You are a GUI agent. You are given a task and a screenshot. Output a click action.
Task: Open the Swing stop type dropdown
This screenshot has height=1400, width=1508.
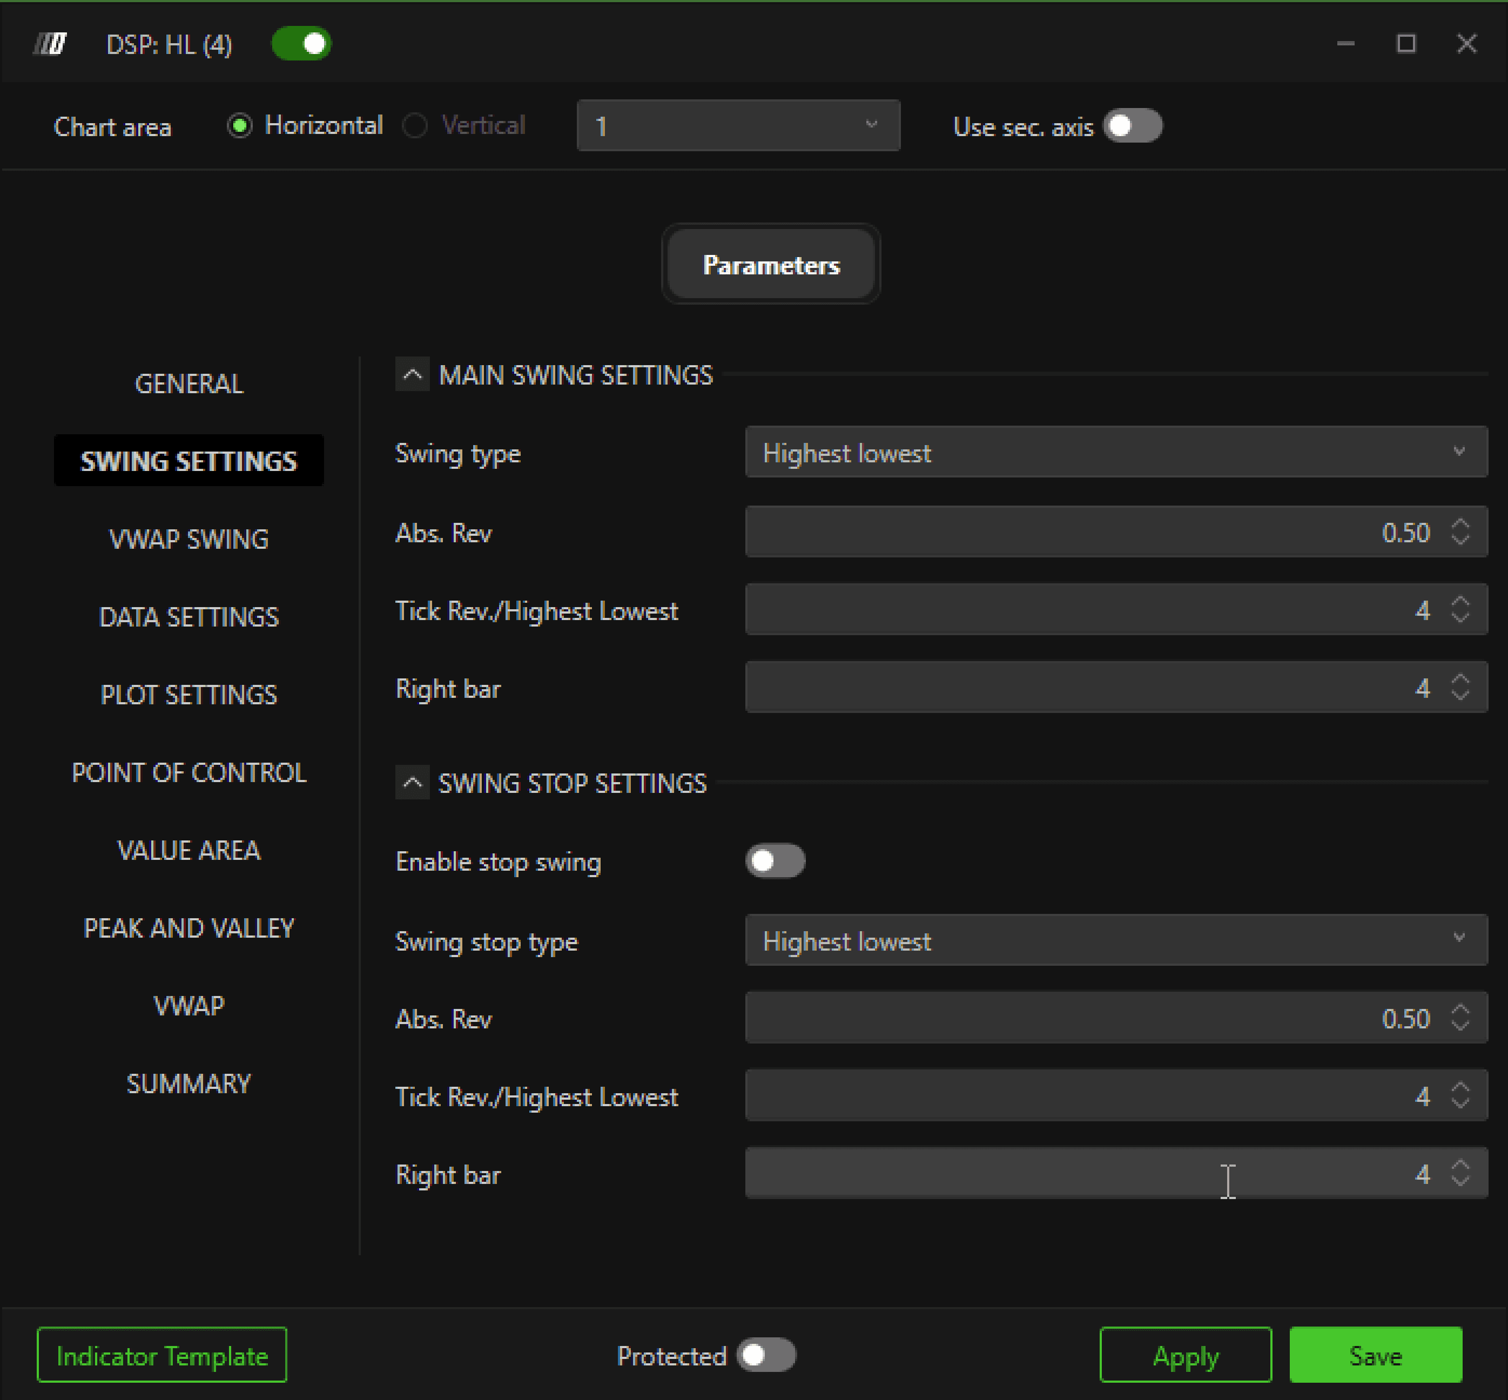point(1116,940)
